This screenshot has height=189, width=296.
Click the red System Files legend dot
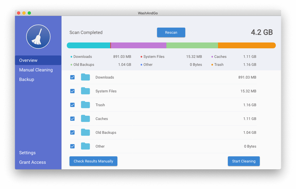(141, 57)
